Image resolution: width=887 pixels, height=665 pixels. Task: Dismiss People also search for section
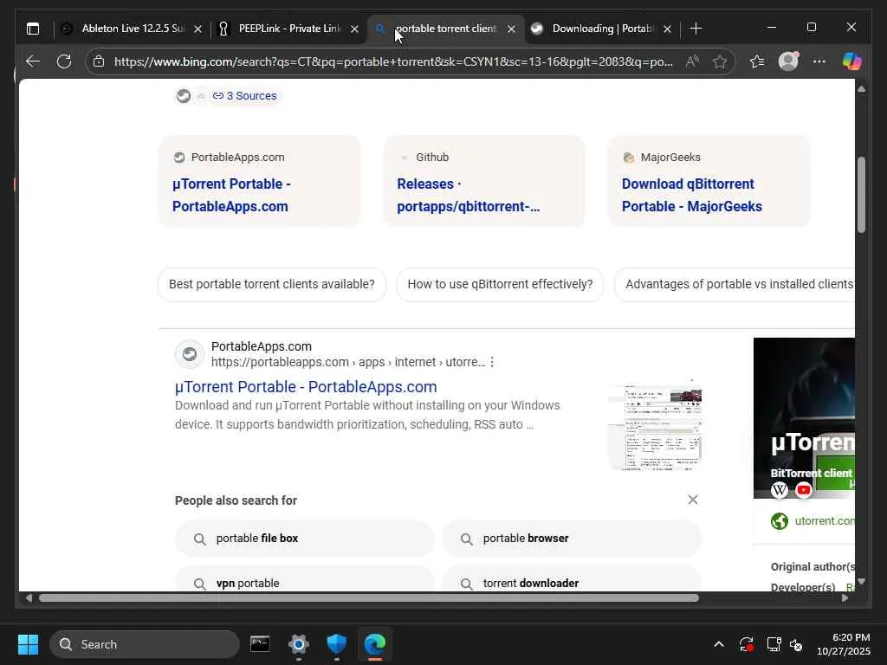click(x=693, y=500)
